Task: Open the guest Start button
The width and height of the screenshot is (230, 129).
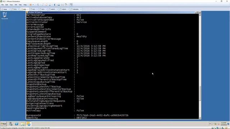Action: (4, 124)
